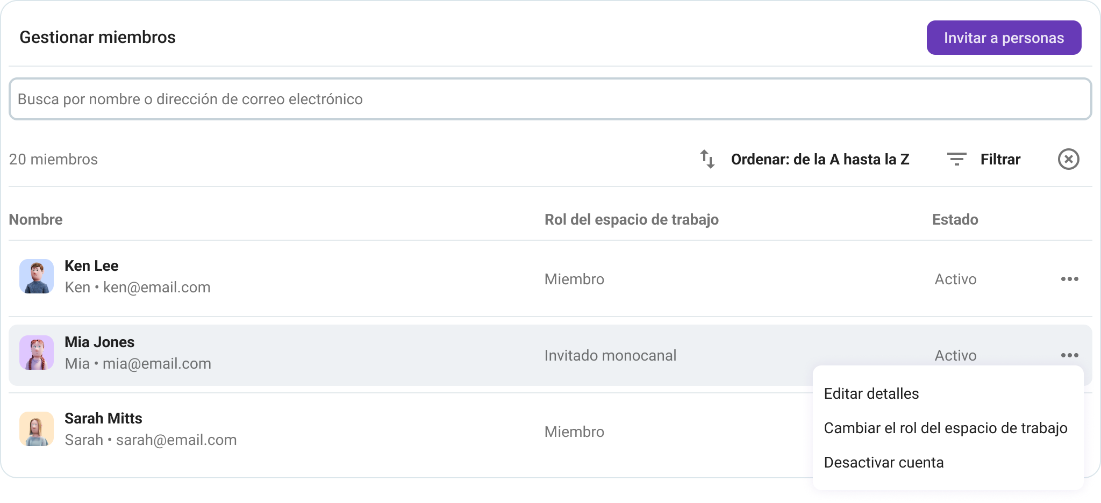Select Desactivar cuenta from the menu
Image resolution: width=1101 pixels, height=503 pixels.
pos(883,463)
